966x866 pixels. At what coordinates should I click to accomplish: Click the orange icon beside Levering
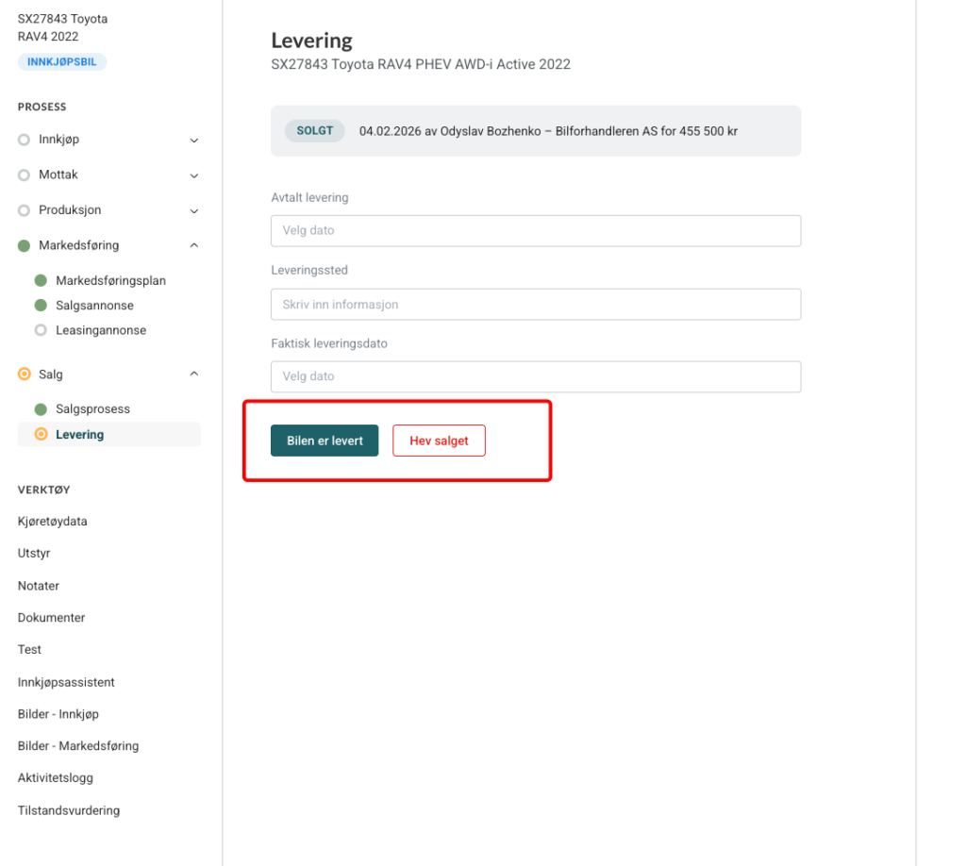41,435
